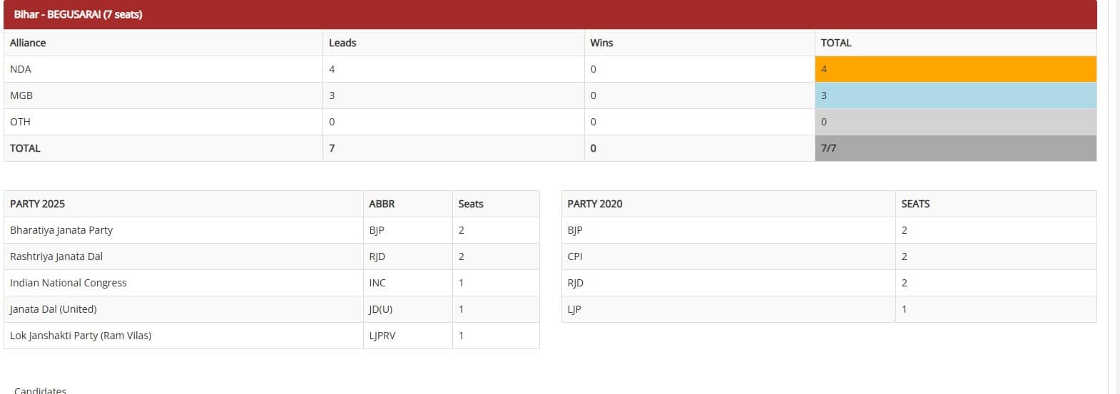
Task: Select the MGB alliance row label
Action: [x=21, y=95]
